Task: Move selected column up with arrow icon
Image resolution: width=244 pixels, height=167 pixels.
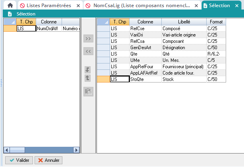Action: [88, 78]
